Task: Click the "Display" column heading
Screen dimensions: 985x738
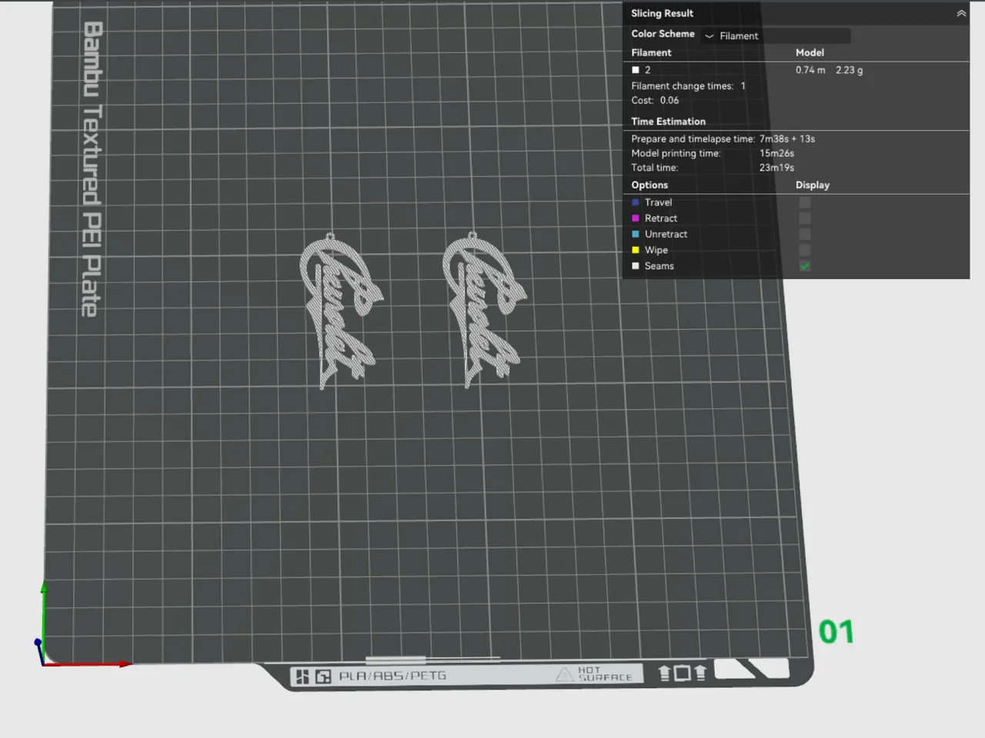Action: click(813, 185)
